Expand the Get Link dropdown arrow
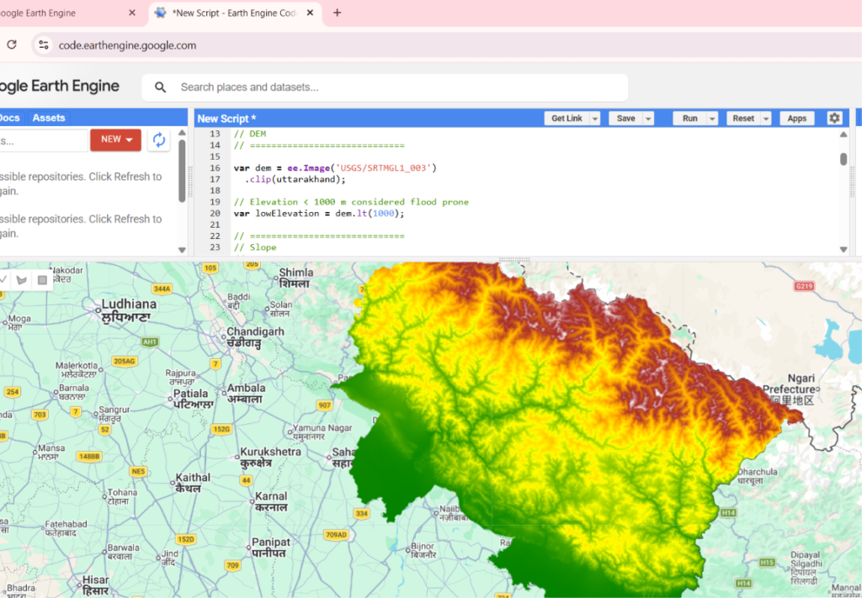Screen dimensions: 862x598 coord(595,119)
